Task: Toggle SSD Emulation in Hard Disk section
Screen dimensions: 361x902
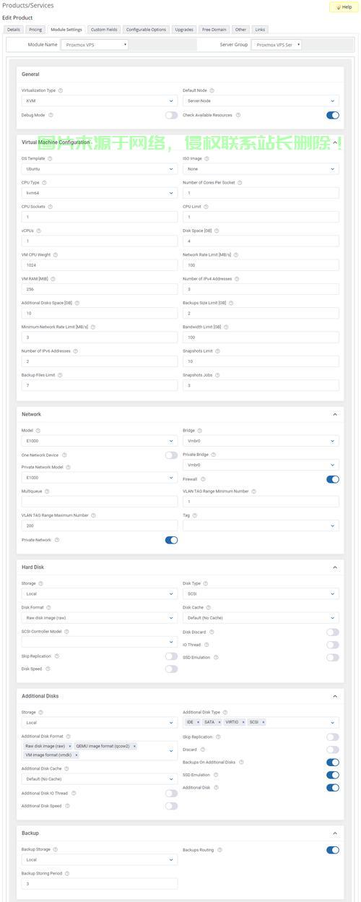Action: pos(333,658)
